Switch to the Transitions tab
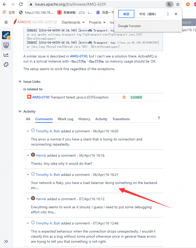Image resolution: width=196 pixels, height=248 pixels. pos(121,119)
